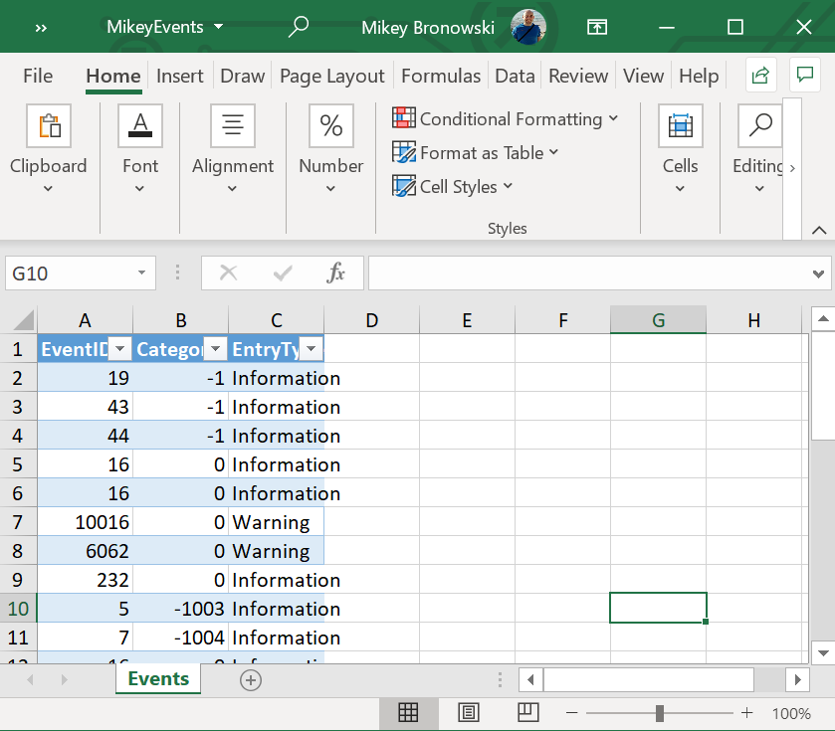Click the Insert Function fx button
Viewport: 835px width, 731px height.
tap(336, 274)
